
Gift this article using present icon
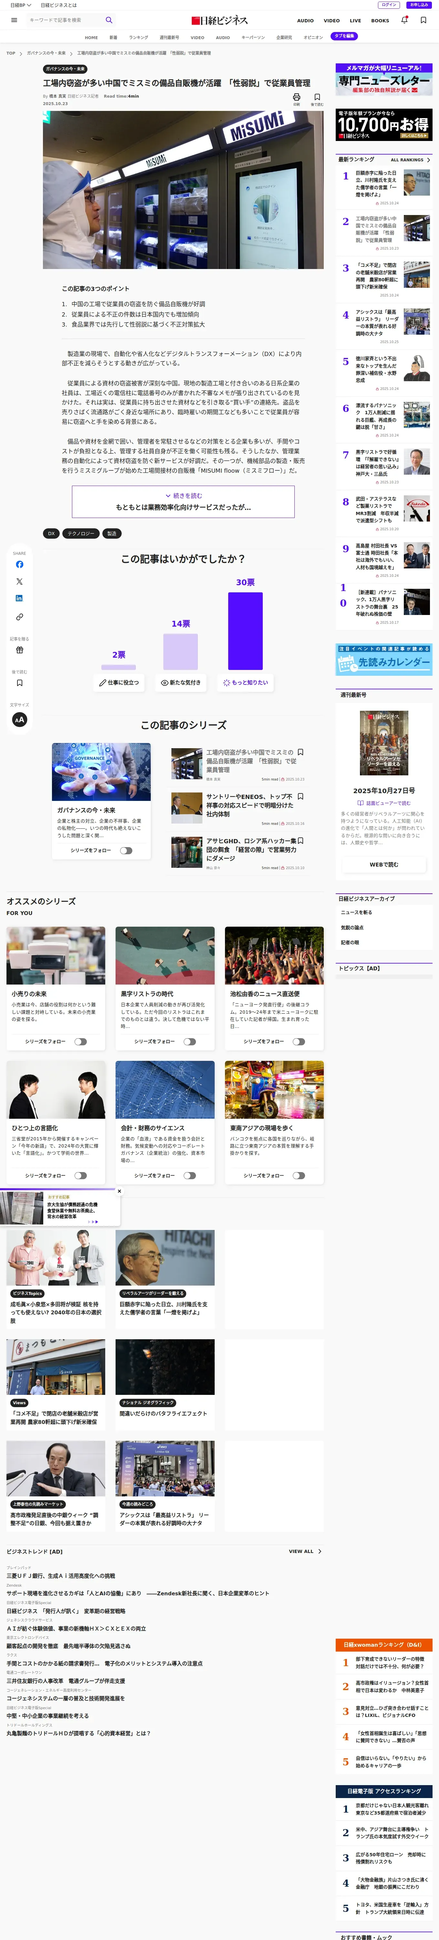click(20, 650)
